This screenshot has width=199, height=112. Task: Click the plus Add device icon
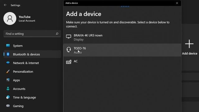point(189,44)
